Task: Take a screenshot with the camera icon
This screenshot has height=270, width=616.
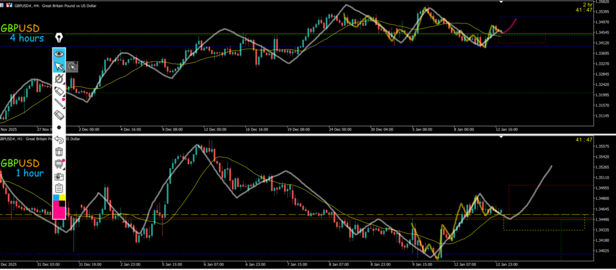Action: [x=59, y=176]
